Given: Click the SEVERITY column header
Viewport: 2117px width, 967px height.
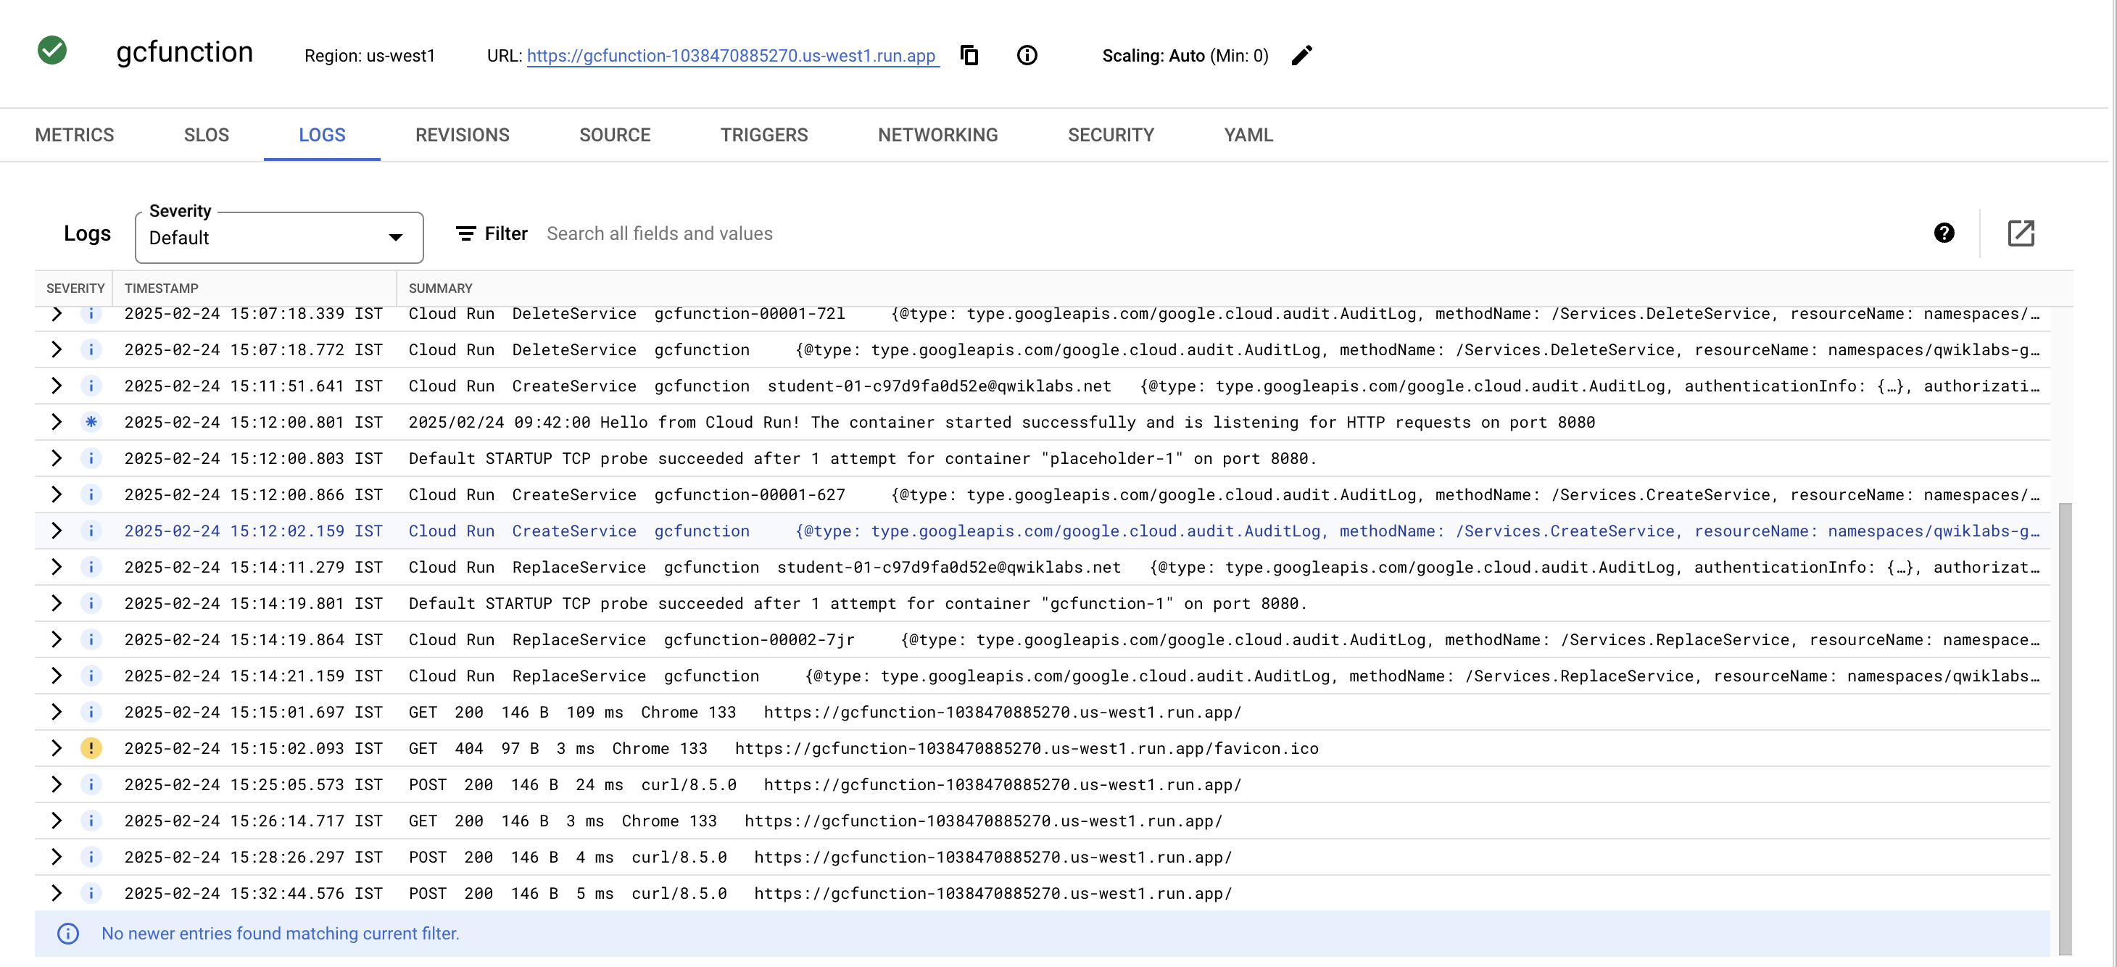Looking at the screenshot, I should [75, 289].
